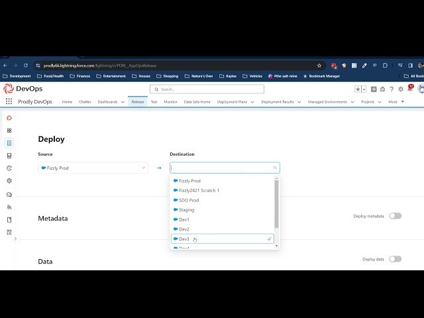Open the Test tab

point(154,102)
